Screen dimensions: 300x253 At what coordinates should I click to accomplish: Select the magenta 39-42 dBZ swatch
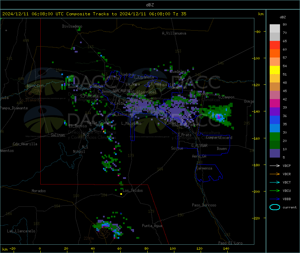pyautogui.click(x=275, y=103)
